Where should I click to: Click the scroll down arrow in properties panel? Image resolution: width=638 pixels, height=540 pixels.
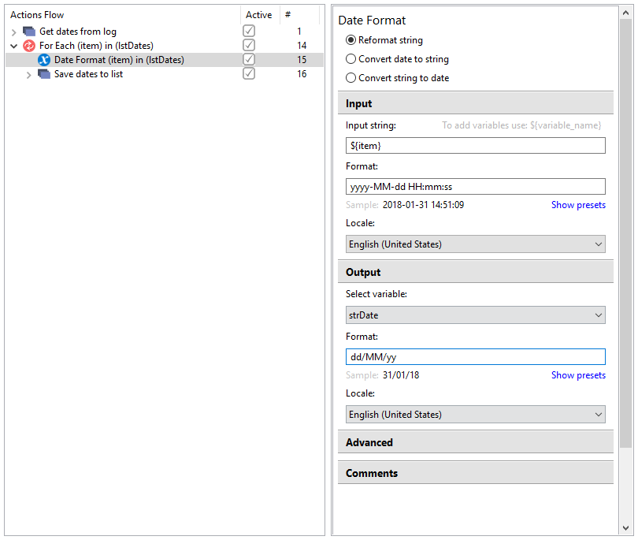pyautogui.click(x=626, y=528)
